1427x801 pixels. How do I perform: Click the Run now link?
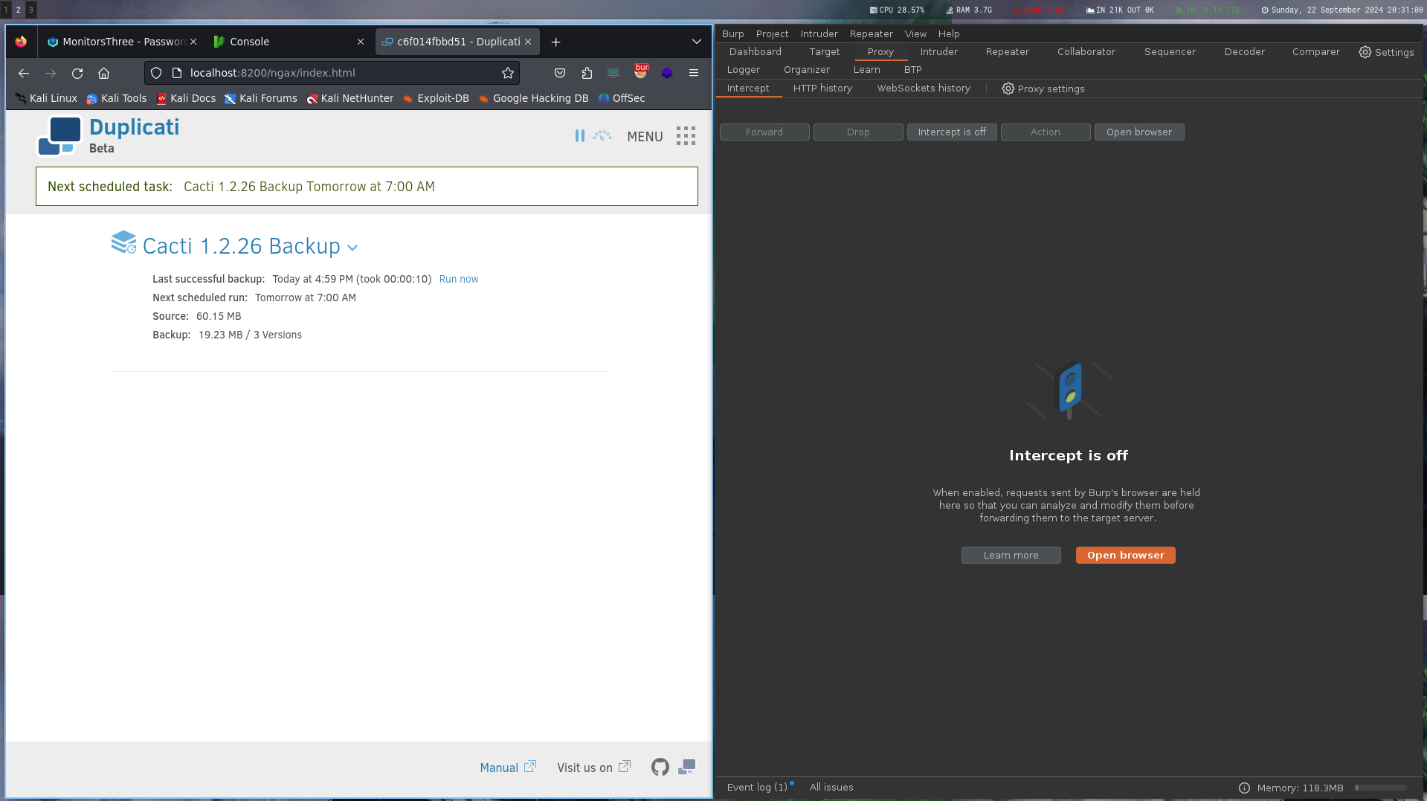pyautogui.click(x=458, y=279)
